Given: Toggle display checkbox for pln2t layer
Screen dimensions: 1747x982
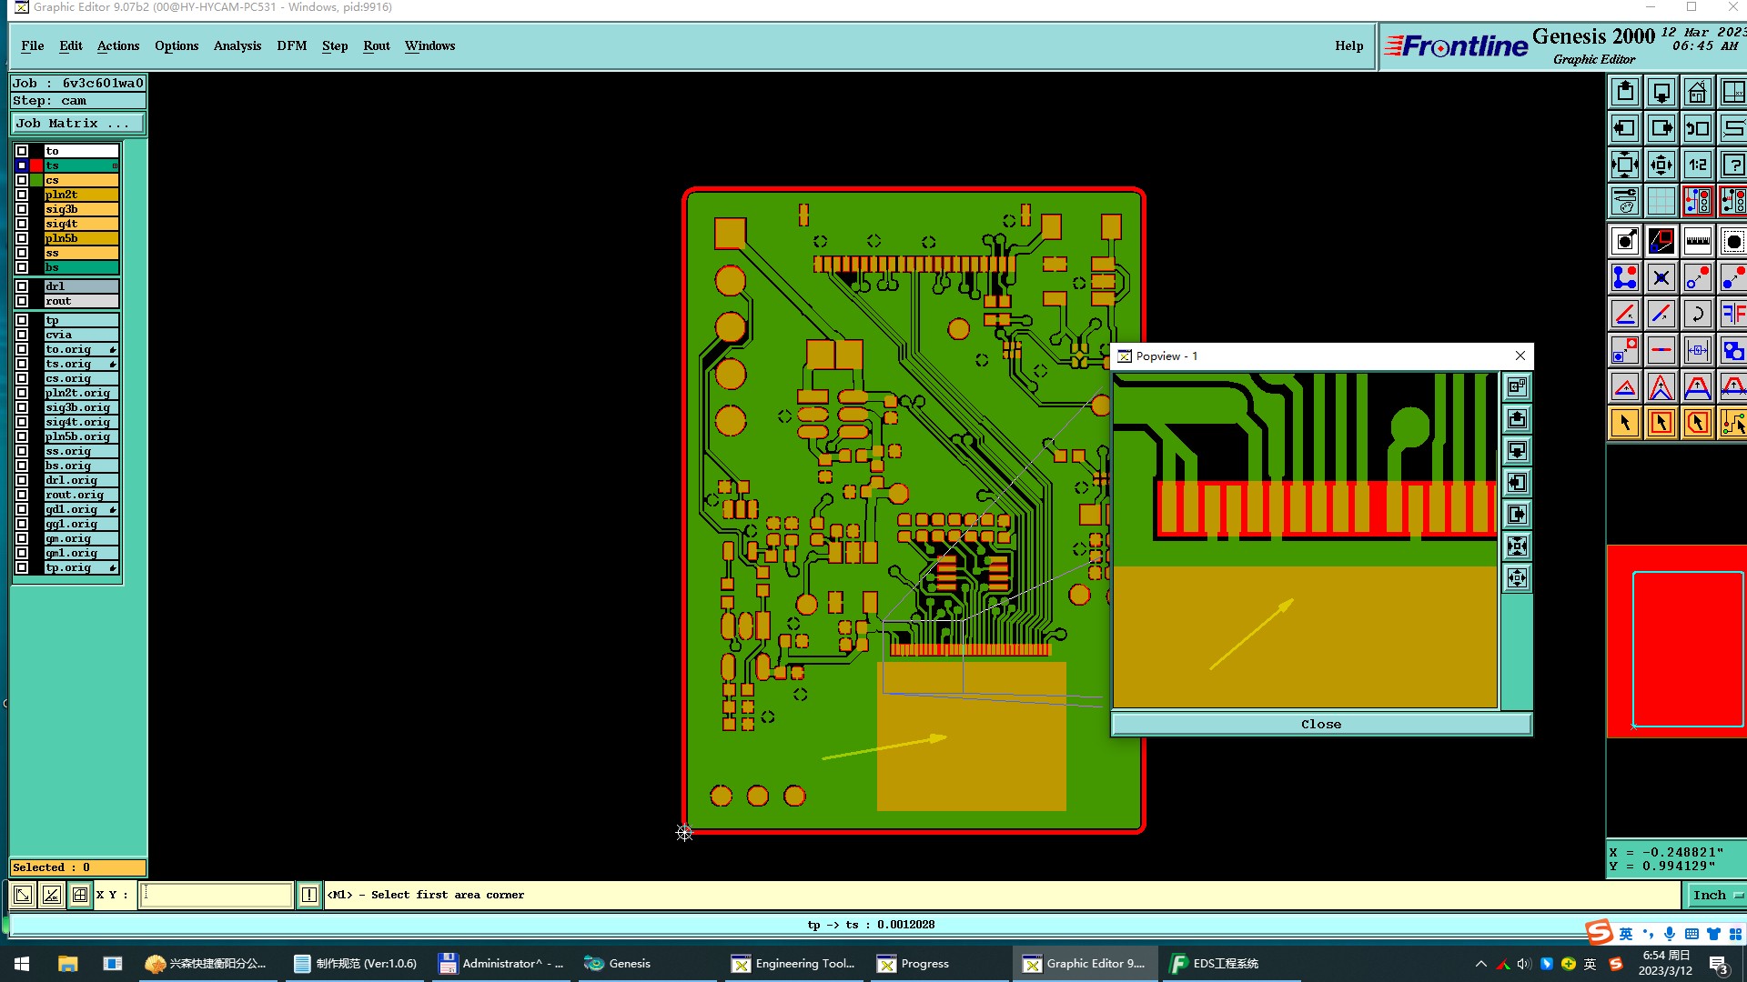Looking at the screenshot, I should [x=22, y=195].
